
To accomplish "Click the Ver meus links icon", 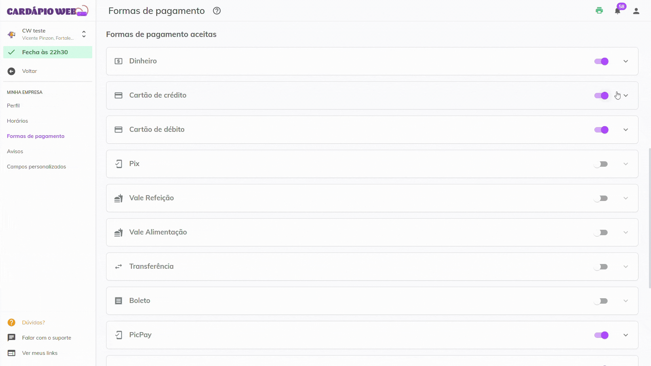I will [12, 353].
